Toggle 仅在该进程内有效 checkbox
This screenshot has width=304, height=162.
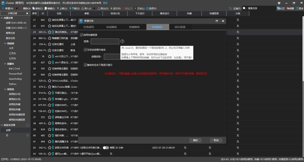click(x=85, y=50)
